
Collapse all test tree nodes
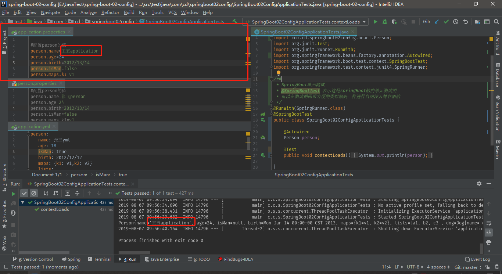pos(77,193)
